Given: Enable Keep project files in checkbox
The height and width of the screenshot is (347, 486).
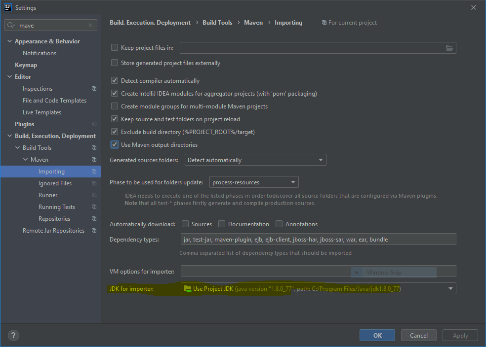Looking at the screenshot, I should (x=115, y=47).
